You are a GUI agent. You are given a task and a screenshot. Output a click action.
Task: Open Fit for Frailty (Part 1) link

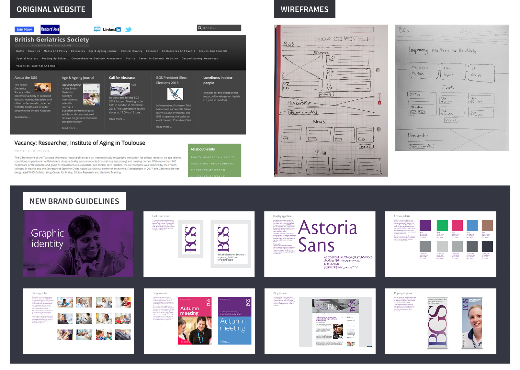[208, 170]
